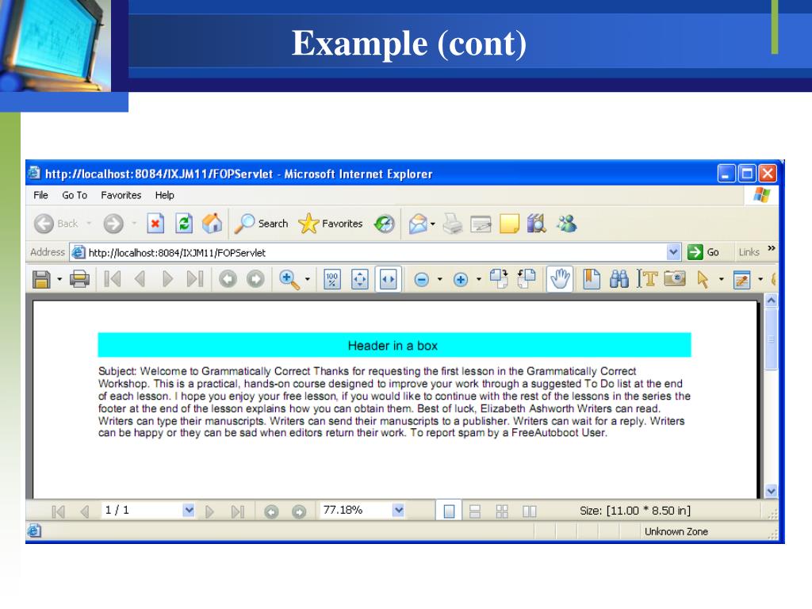Select the Snapshot camera tool

(x=675, y=278)
